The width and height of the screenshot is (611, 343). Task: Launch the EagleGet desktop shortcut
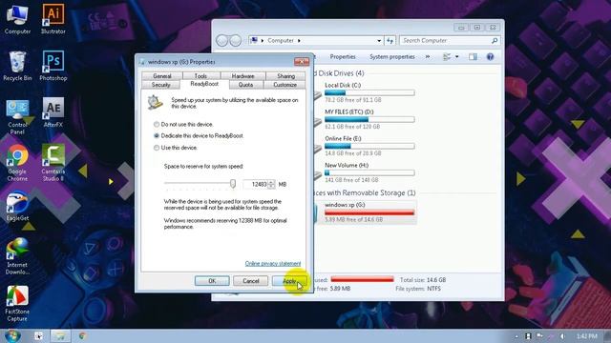[x=17, y=207]
